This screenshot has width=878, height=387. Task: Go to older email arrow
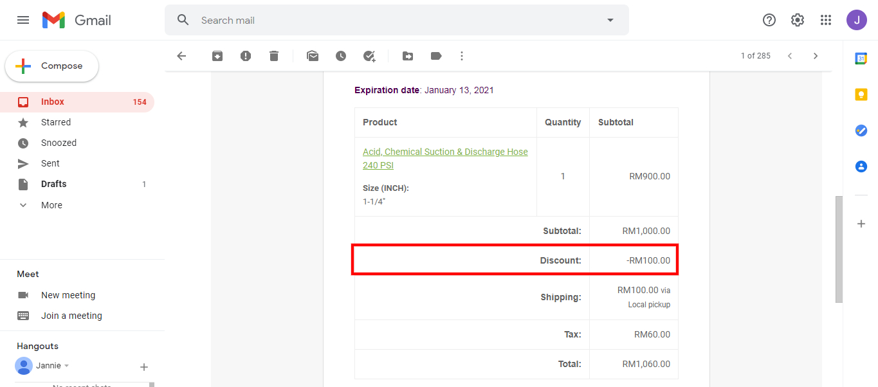pos(816,56)
